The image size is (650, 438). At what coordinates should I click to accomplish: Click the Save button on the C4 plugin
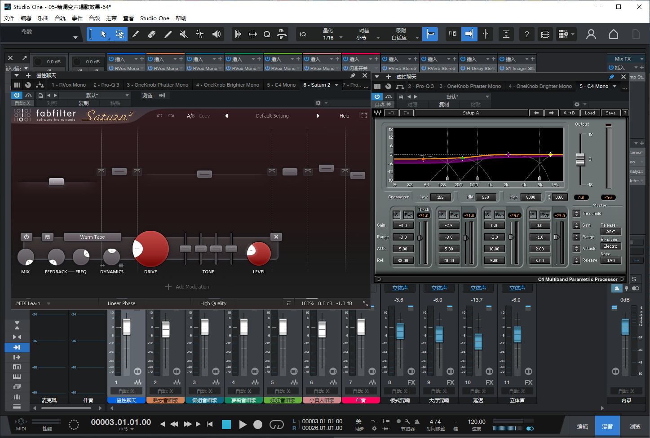[x=611, y=113]
